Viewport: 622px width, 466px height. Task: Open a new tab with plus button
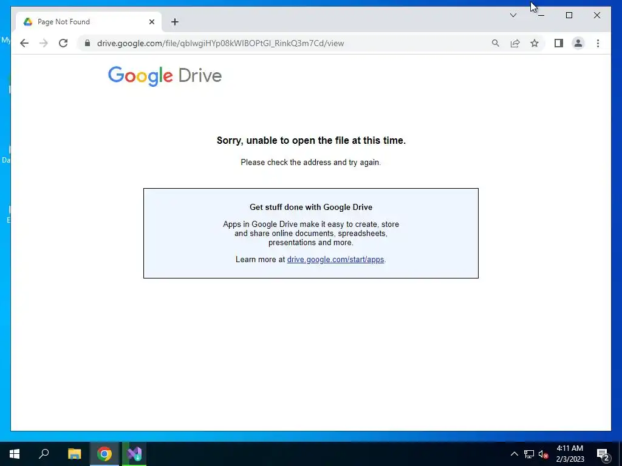(175, 22)
